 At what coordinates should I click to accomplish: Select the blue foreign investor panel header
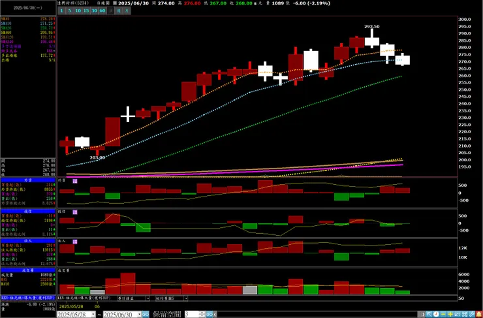point(28,180)
